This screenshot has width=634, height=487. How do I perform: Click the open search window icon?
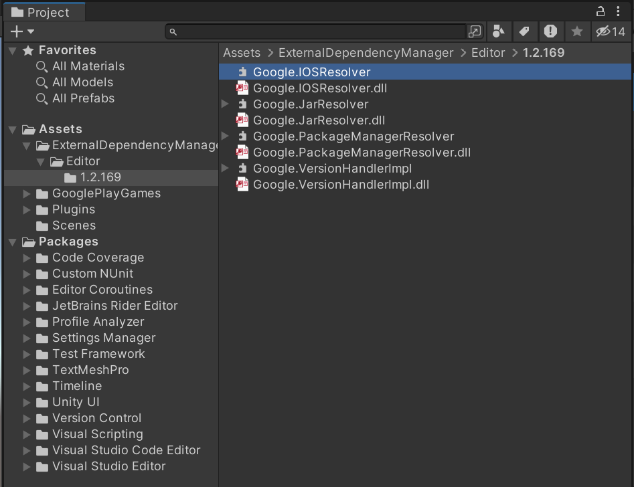pyautogui.click(x=474, y=31)
